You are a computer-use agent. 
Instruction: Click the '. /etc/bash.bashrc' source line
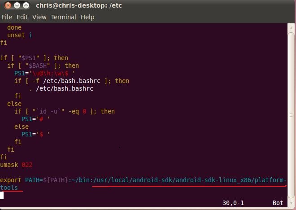pyautogui.click(x=61, y=88)
